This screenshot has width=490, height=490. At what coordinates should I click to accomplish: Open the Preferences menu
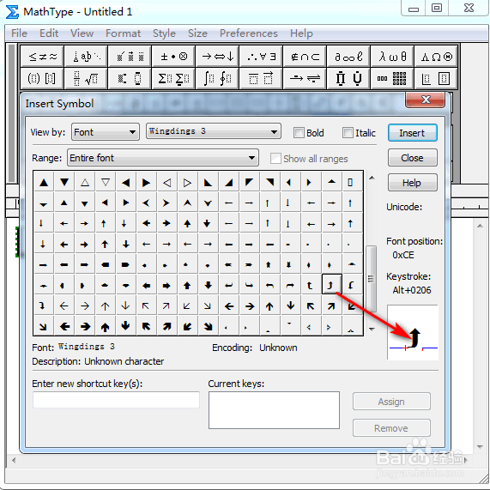249,33
